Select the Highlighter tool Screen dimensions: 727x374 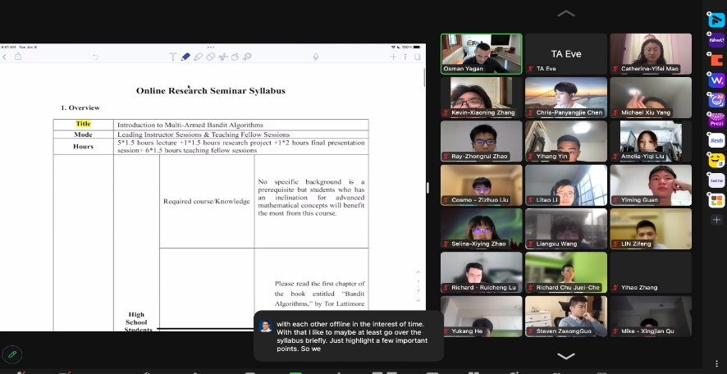(x=198, y=57)
